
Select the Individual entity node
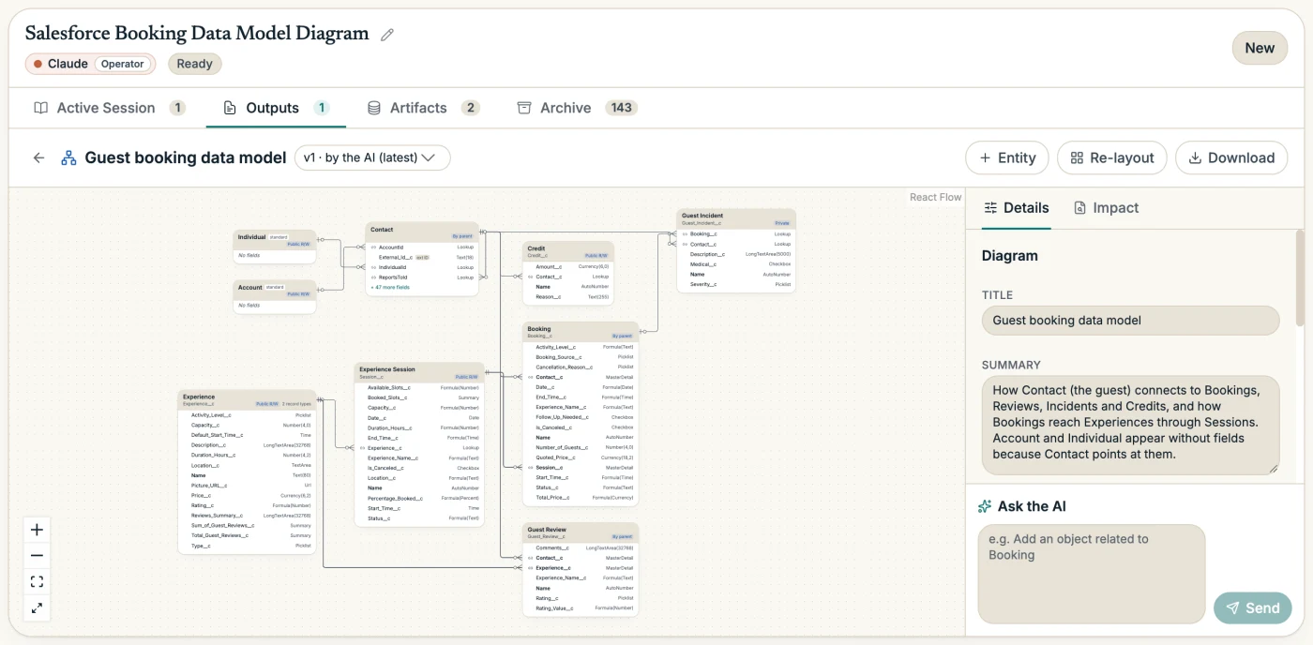click(x=275, y=246)
